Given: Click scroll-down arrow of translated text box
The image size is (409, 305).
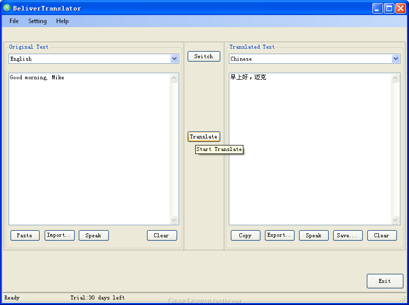Looking at the screenshot, I should [x=395, y=220].
